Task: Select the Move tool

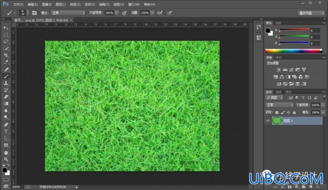Action: (6, 28)
